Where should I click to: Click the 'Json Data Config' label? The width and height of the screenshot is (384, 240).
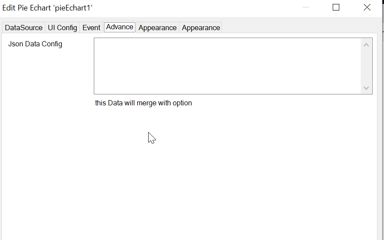[x=35, y=44]
